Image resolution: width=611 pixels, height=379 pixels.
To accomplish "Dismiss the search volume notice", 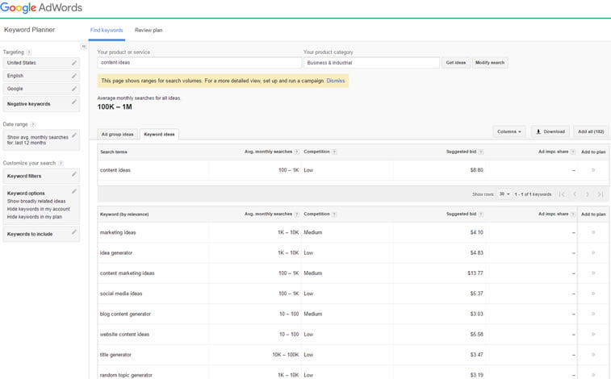I will (x=336, y=81).
